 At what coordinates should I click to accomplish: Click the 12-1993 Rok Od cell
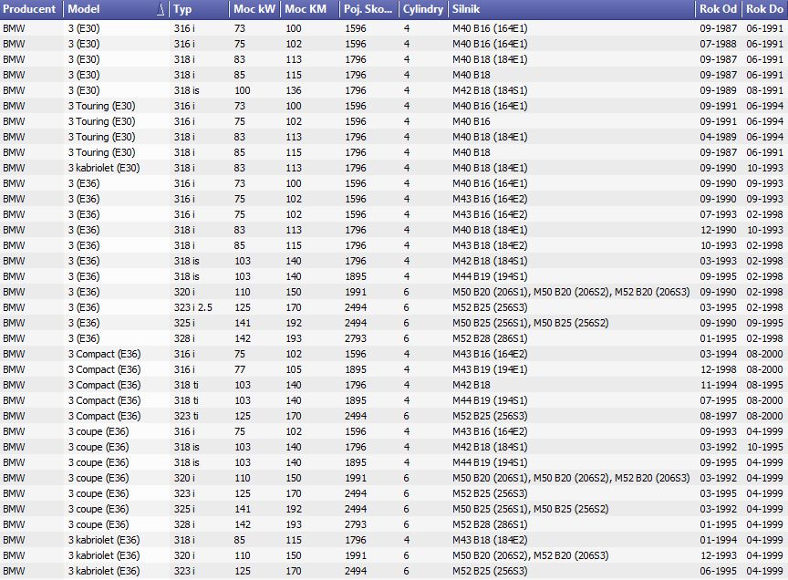coord(718,555)
